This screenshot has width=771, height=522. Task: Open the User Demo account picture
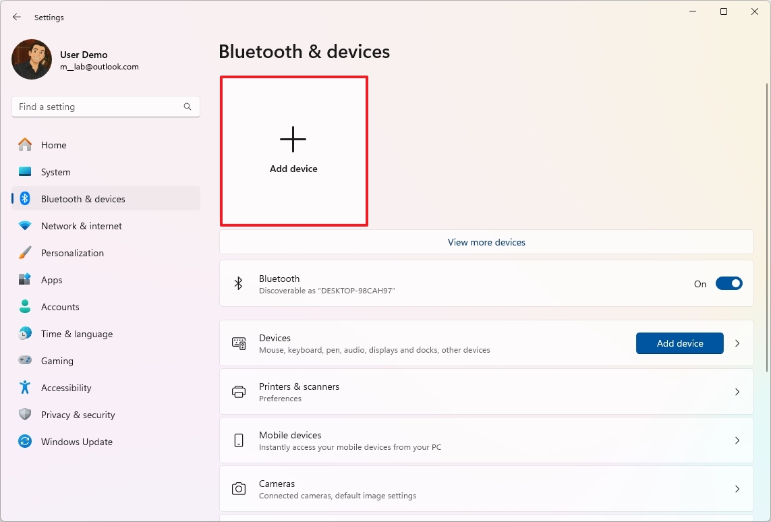coord(31,59)
